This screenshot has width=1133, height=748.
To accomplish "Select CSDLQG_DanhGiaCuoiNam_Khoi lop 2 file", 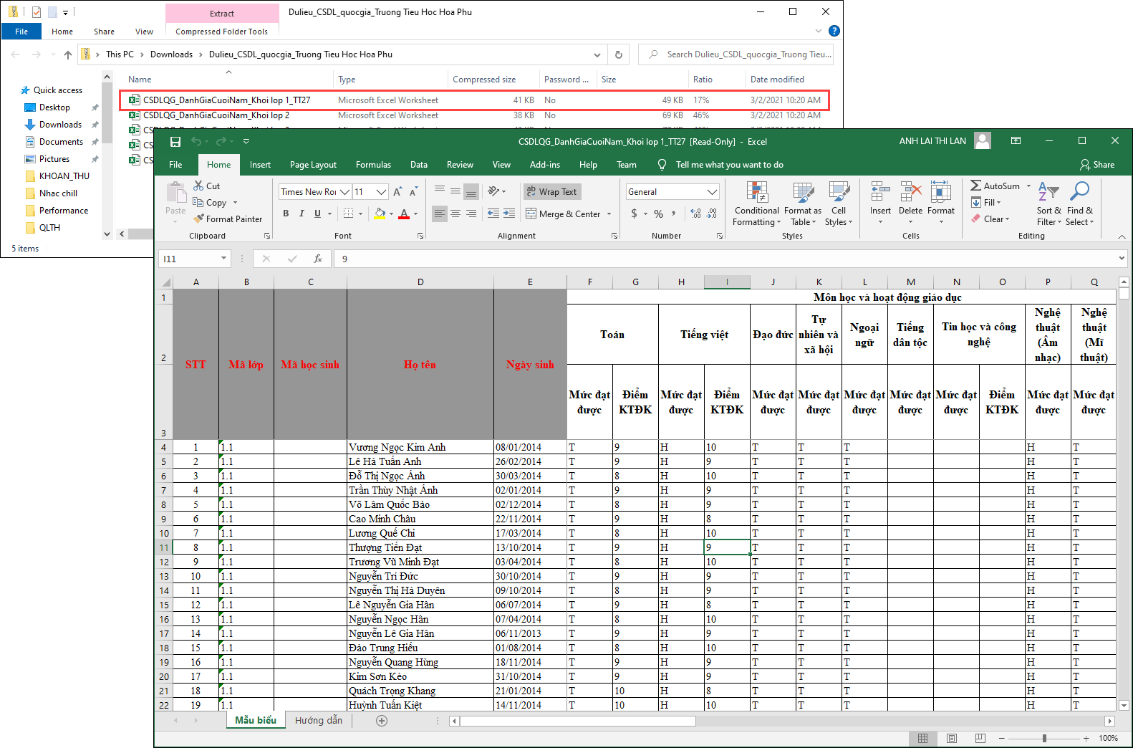I will (216, 115).
